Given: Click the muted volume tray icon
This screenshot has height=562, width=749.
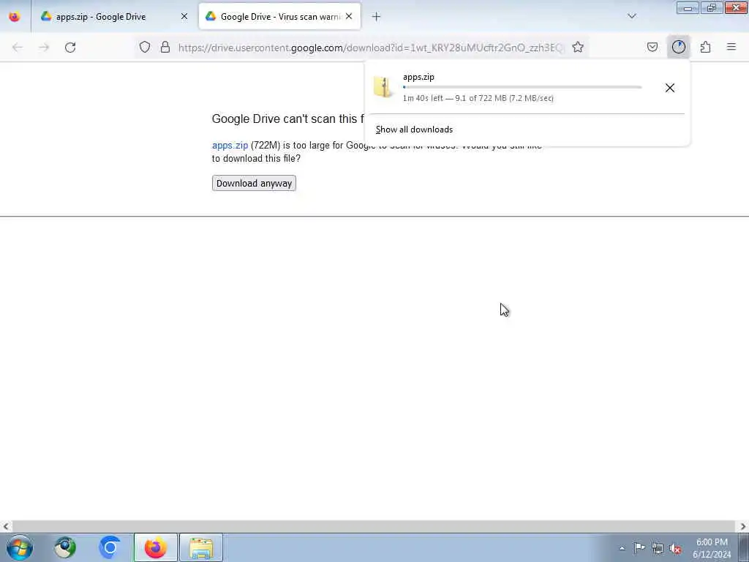Looking at the screenshot, I should (675, 549).
